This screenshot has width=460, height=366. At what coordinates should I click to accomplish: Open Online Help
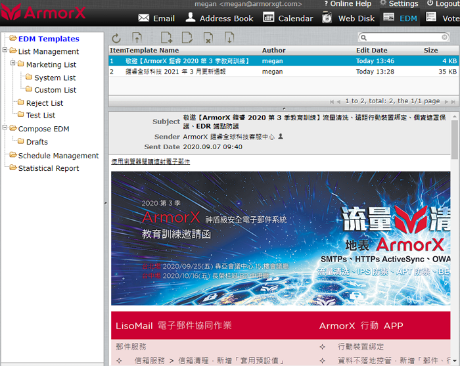tap(348, 4)
